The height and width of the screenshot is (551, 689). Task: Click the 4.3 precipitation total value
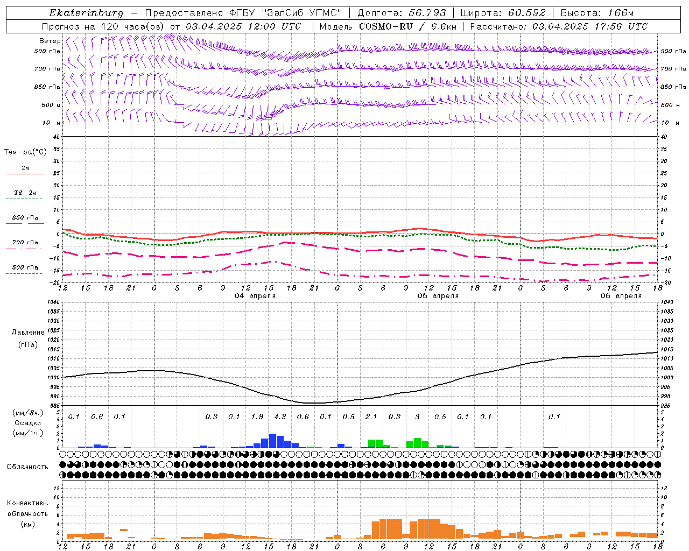click(280, 416)
